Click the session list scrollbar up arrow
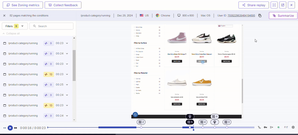This screenshot has width=298, height=135. (x=74, y=38)
